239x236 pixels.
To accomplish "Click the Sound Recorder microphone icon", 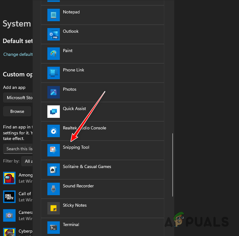I will pos(54,189).
